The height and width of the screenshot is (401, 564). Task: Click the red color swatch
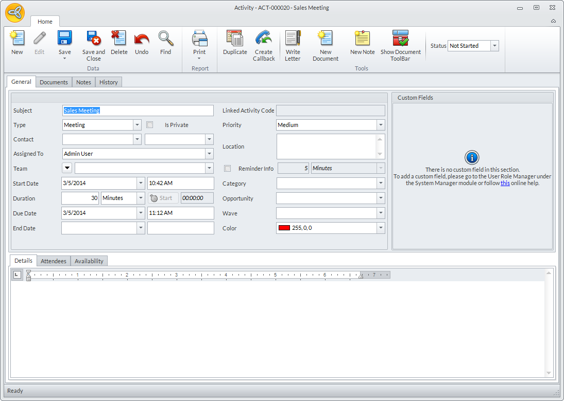click(x=284, y=228)
